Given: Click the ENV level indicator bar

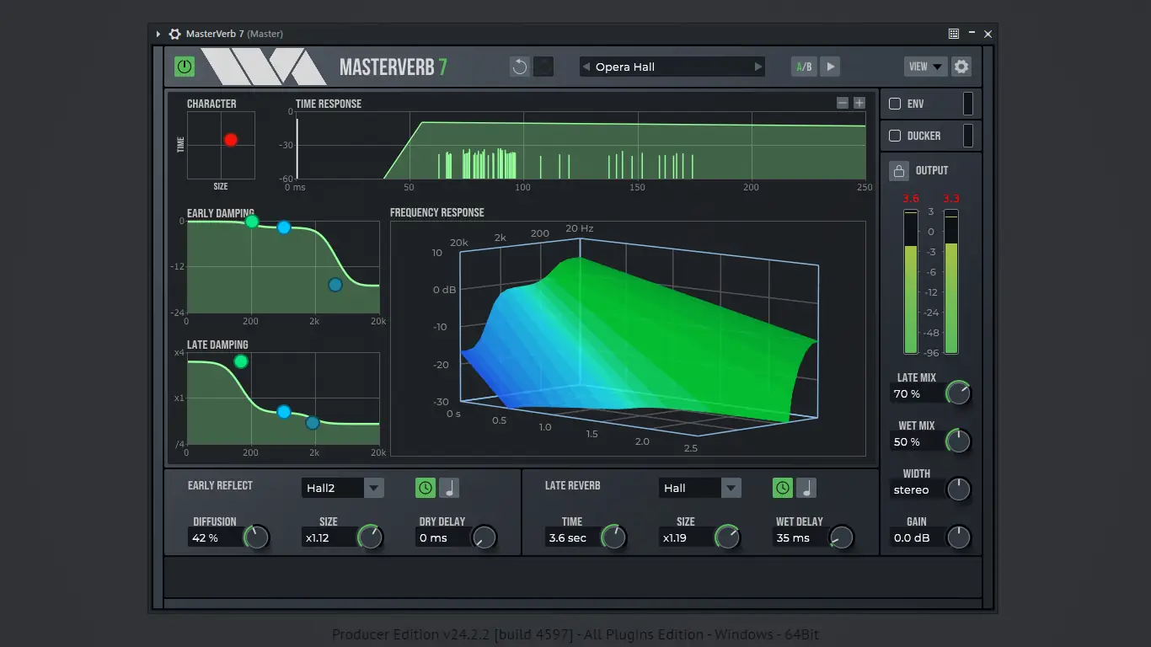Looking at the screenshot, I should point(968,104).
